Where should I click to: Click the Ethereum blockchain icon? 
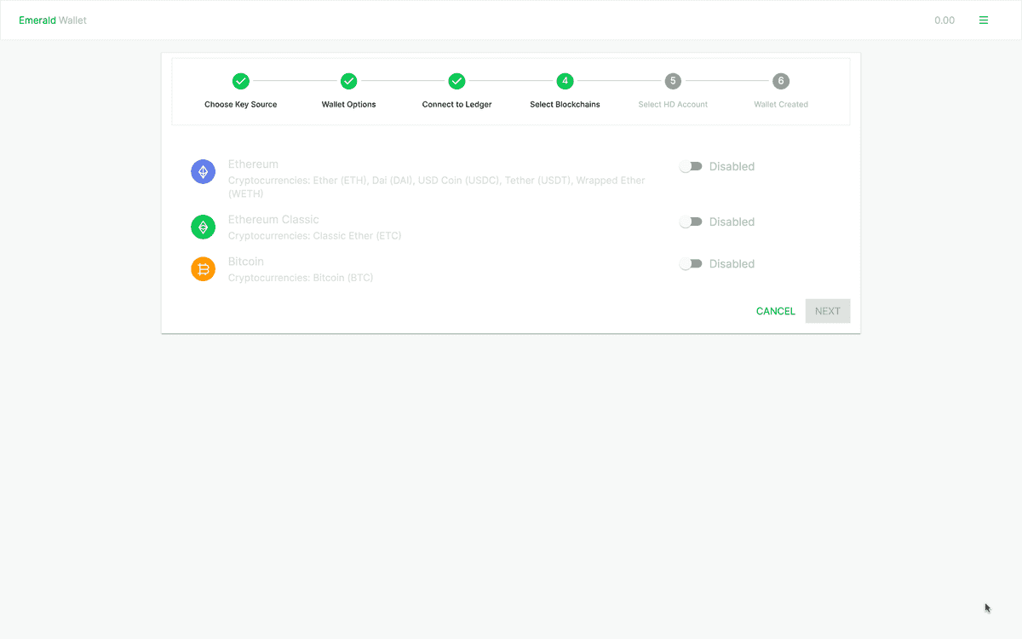pyautogui.click(x=203, y=171)
